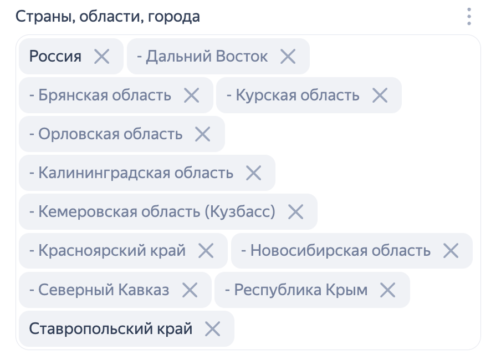Click the Страны, области, города heading
Screen dimensions: 491x354
(108, 17)
